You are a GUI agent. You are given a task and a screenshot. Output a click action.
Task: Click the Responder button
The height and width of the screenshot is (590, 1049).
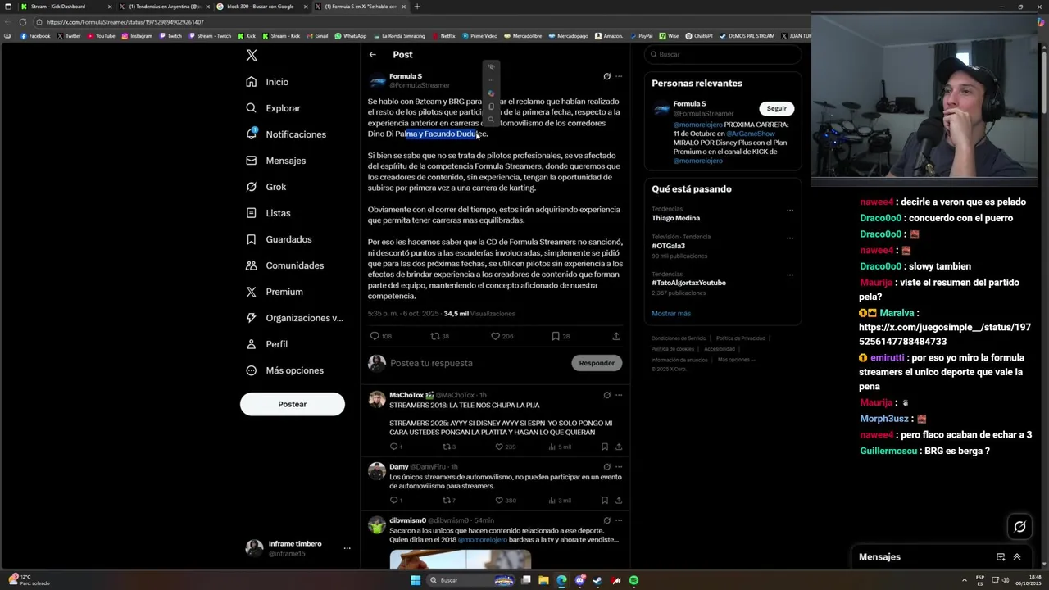(x=597, y=363)
